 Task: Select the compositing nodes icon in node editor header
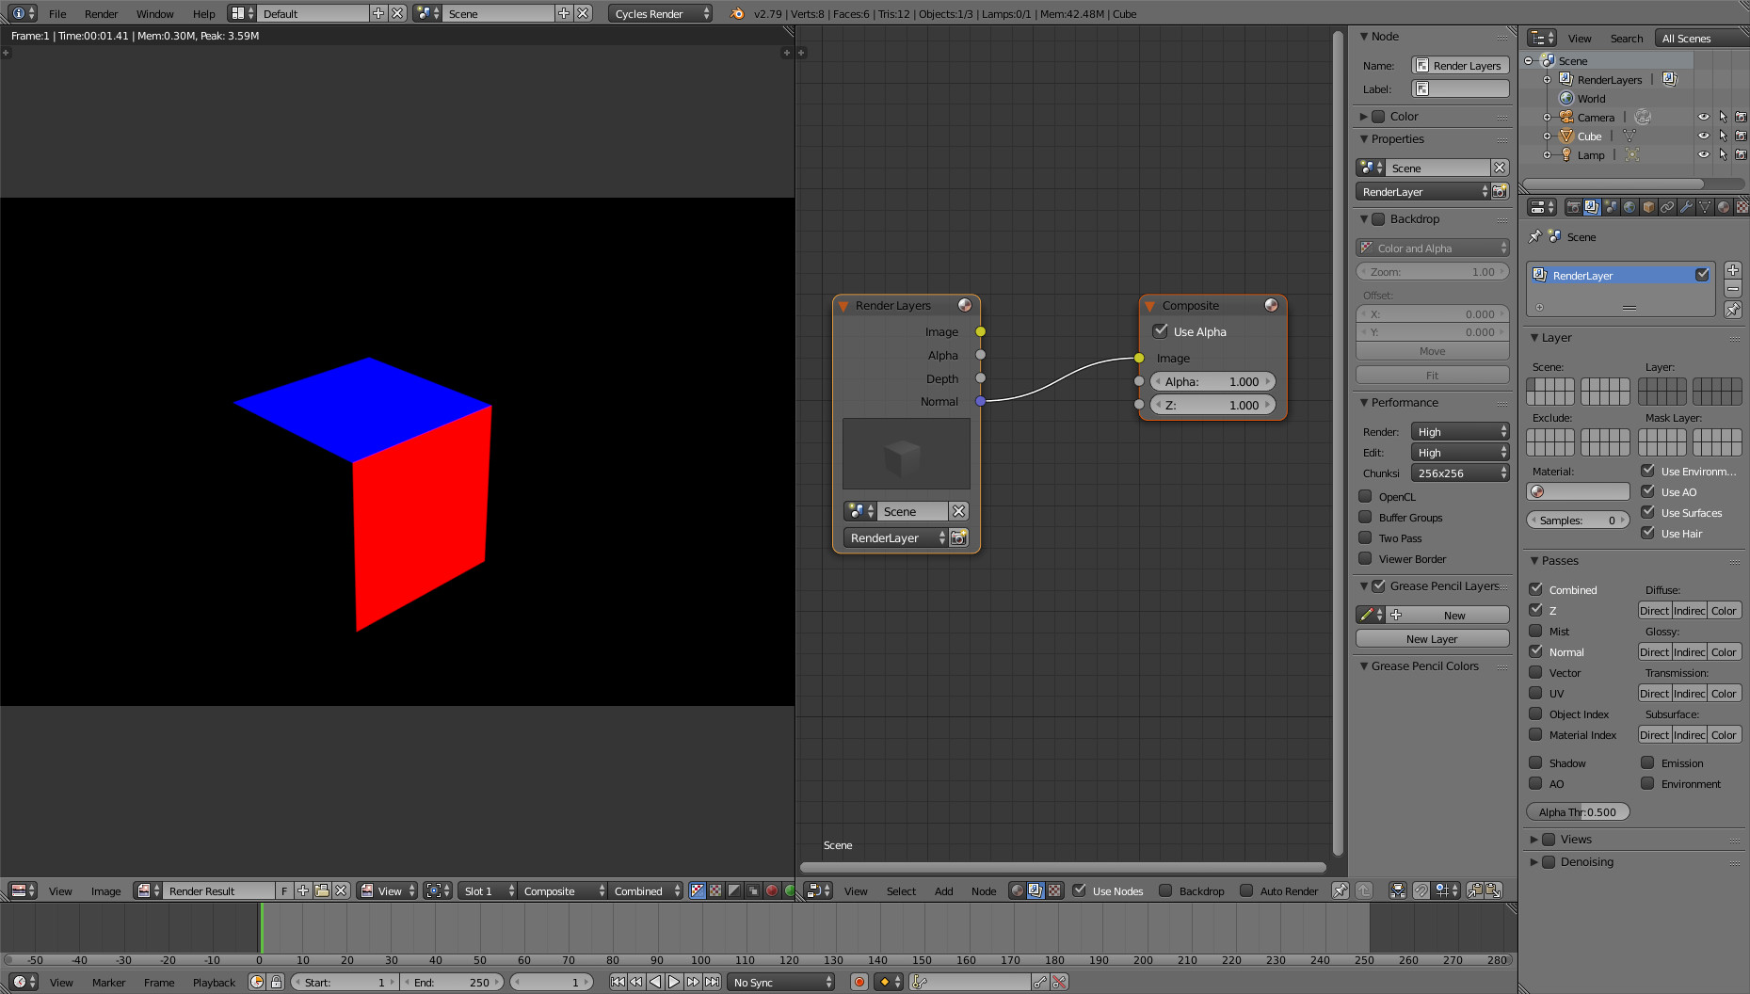point(1036,890)
